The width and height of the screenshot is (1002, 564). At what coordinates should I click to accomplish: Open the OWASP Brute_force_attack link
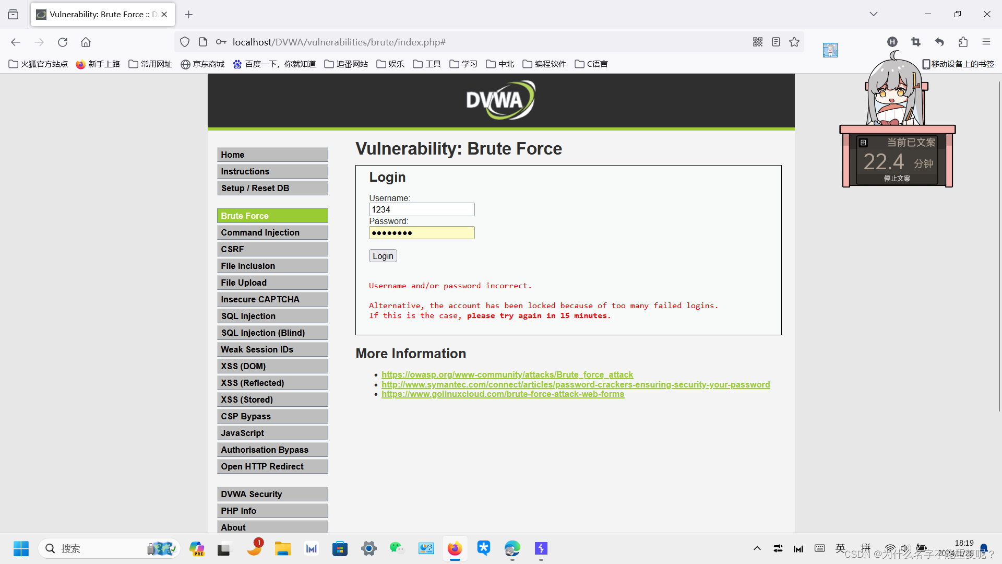(x=507, y=374)
